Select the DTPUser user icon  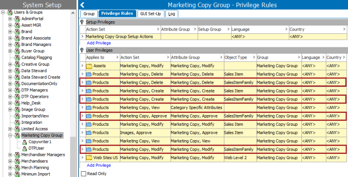pos(25,148)
